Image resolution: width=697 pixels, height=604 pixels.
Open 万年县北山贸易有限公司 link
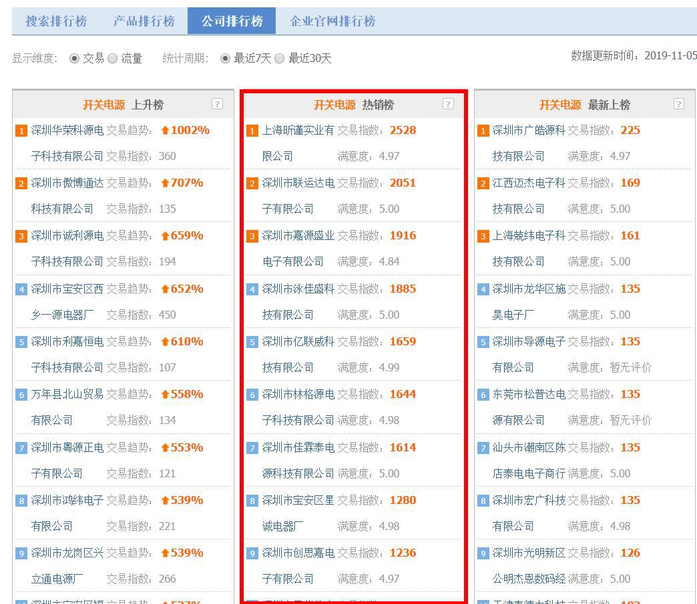pos(67,407)
